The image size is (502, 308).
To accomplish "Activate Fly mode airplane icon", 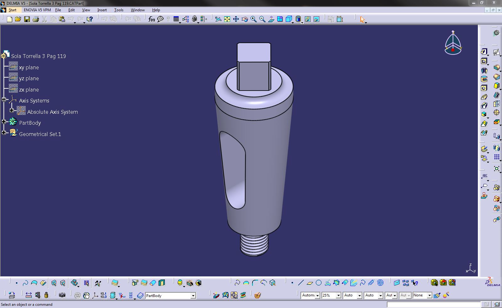I will 218,19.
